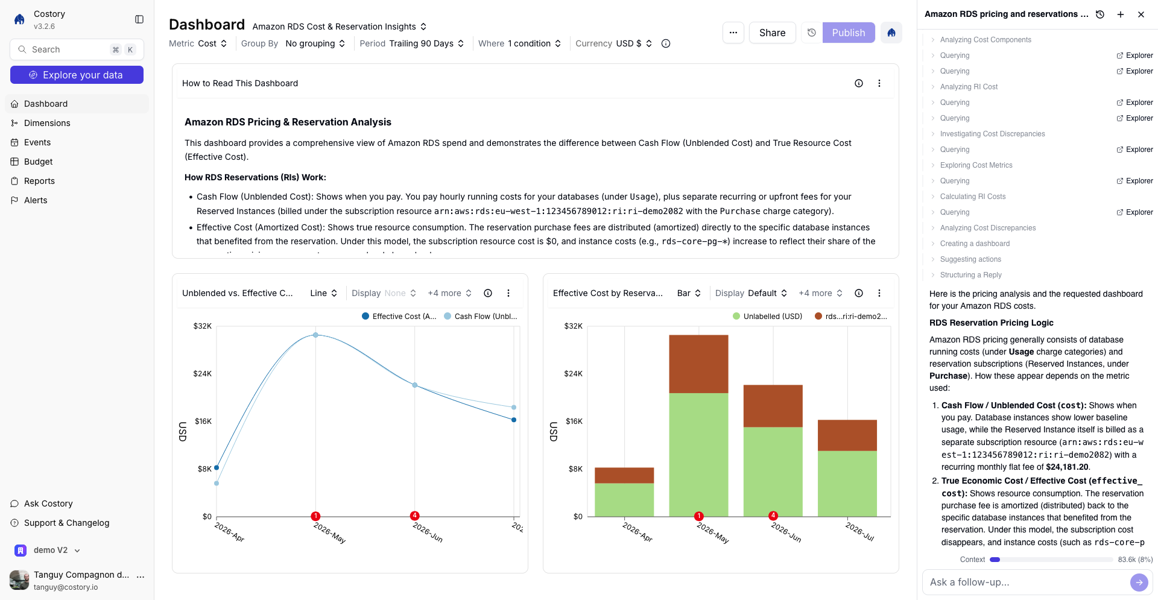Image resolution: width=1158 pixels, height=600 pixels.
Task: Expand the demo V2 workspace switcher
Action: 48,550
